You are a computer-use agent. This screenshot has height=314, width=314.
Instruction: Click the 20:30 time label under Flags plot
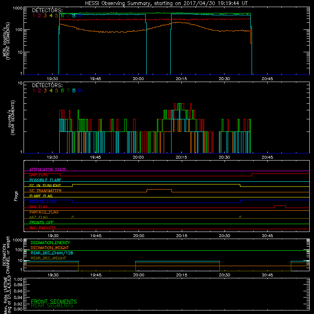click(x=225, y=236)
